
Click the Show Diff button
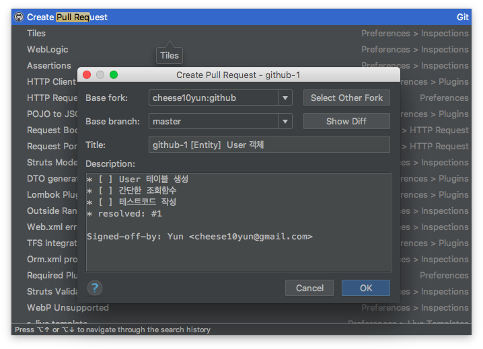(346, 121)
